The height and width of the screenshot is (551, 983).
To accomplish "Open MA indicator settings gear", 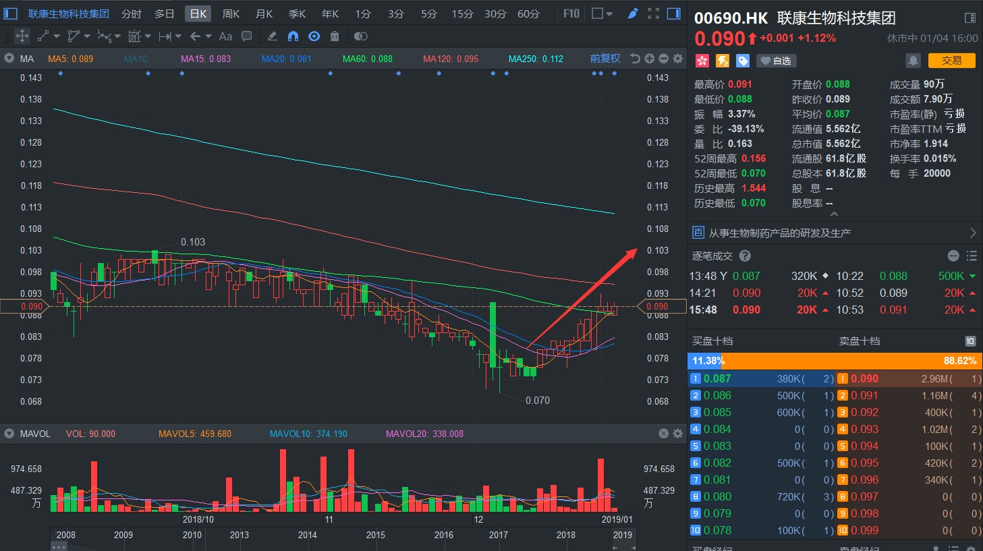I will click(x=678, y=59).
